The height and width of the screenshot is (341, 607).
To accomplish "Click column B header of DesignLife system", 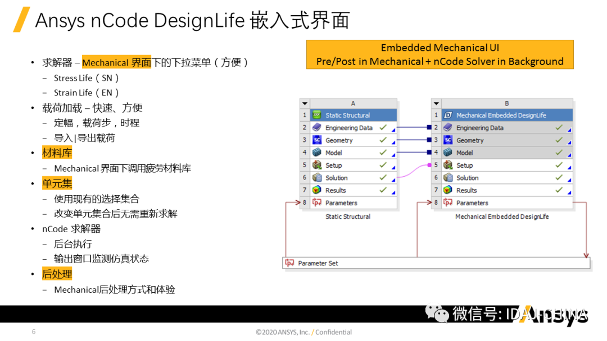I will (507, 104).
